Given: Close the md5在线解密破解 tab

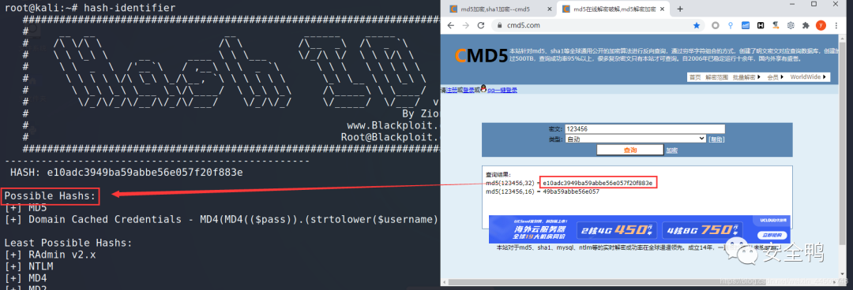Looking at the screenshot, I should (x=662, y=9).
